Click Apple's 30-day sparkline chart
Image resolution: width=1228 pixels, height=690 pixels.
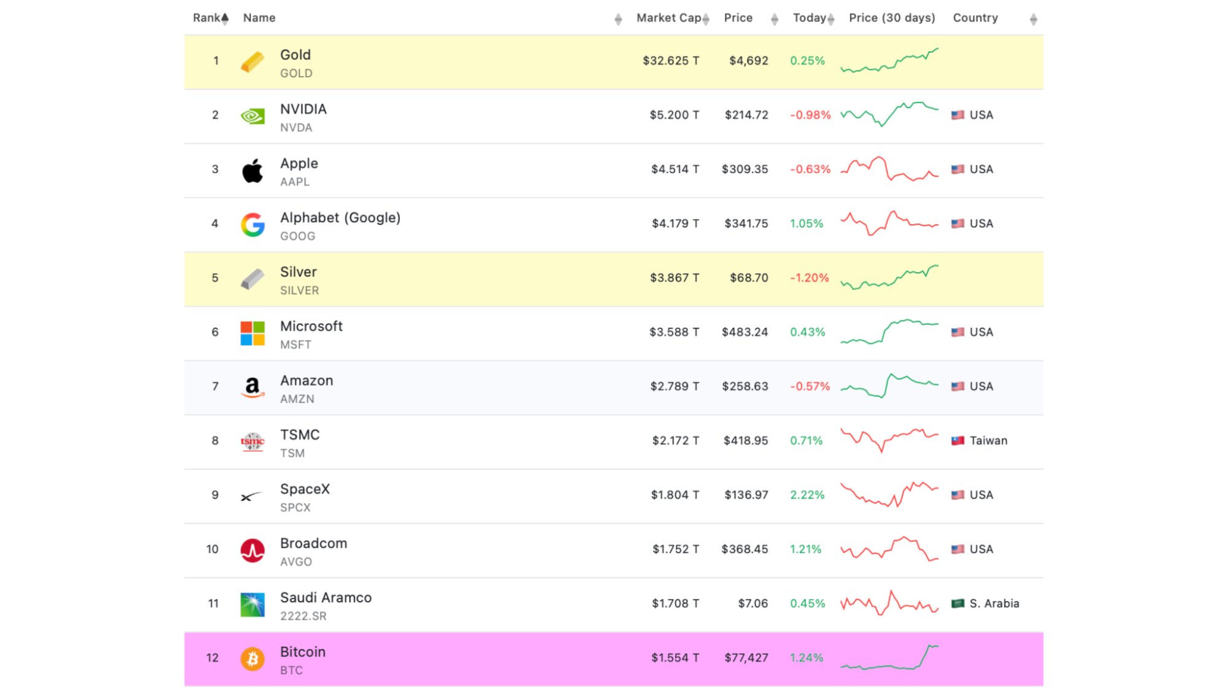tap(890, 169)
